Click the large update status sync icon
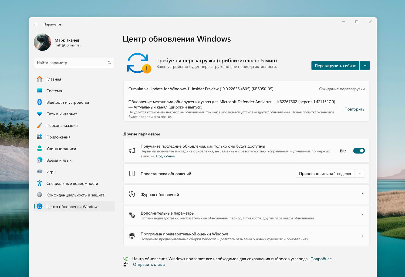405x277 pixels. tap(139, 63)
